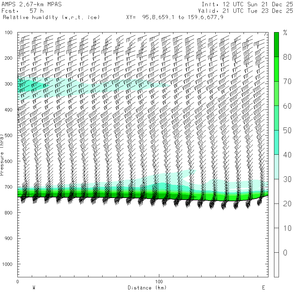Click the turquoise colorbar segment between 40 and 50
Image resolution: width=295 pixels, height=295 pixels.
tap(276, 143)
